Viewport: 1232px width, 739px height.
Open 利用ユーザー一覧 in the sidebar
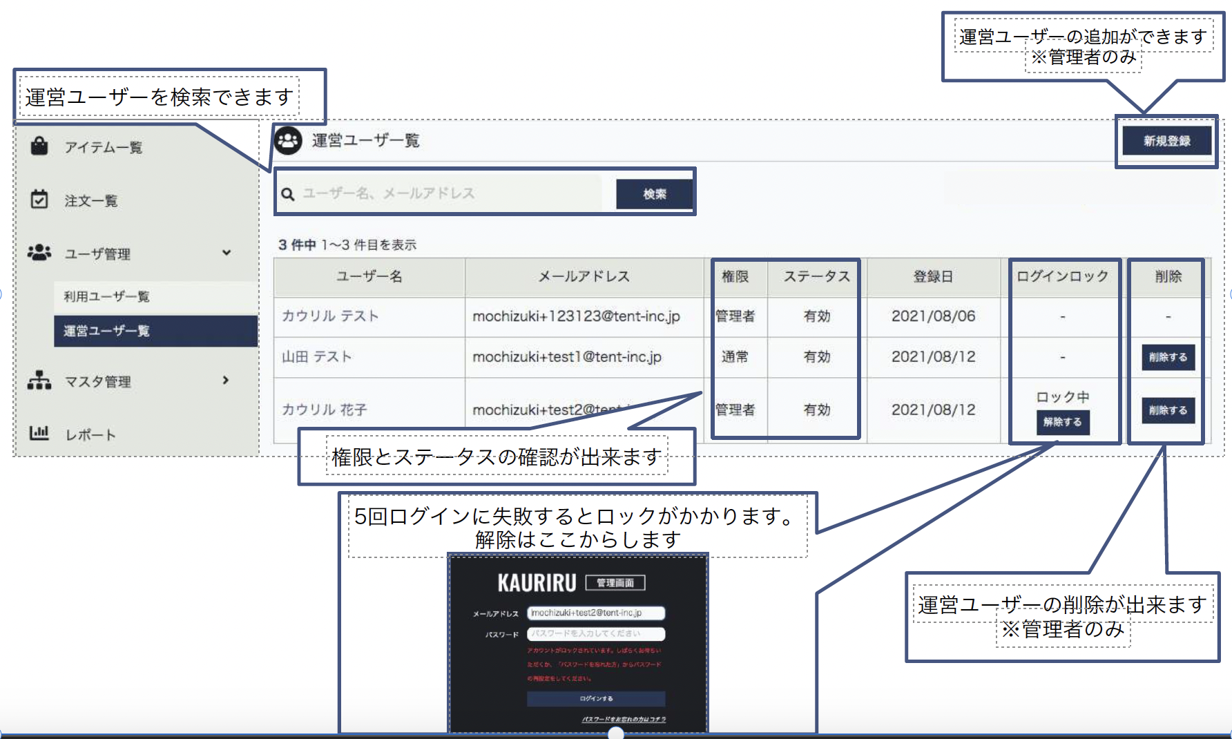point(106,296)
